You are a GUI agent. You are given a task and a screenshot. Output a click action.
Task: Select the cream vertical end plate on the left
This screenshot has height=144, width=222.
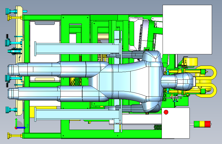[19, 60]
